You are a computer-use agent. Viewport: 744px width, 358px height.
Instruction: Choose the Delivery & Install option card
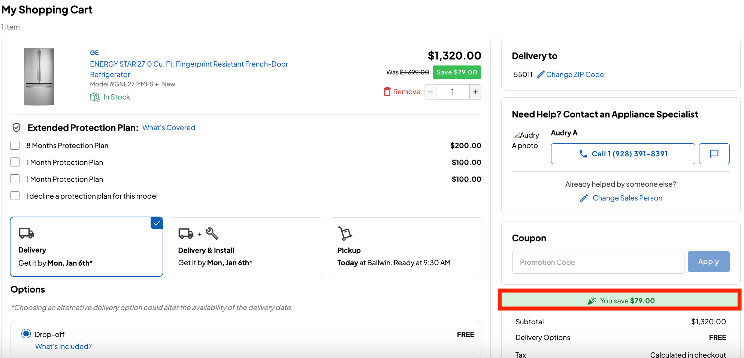click(x=246, y=247)
